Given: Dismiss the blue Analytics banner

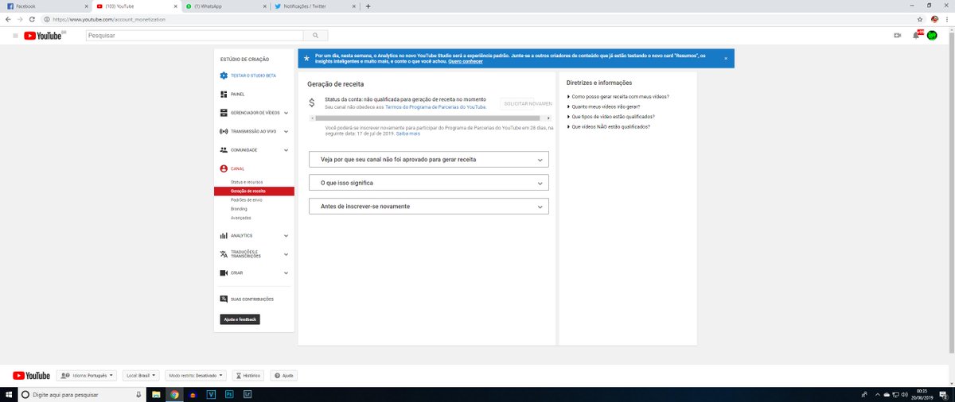Looking at the screenshot, I should 725,59.
